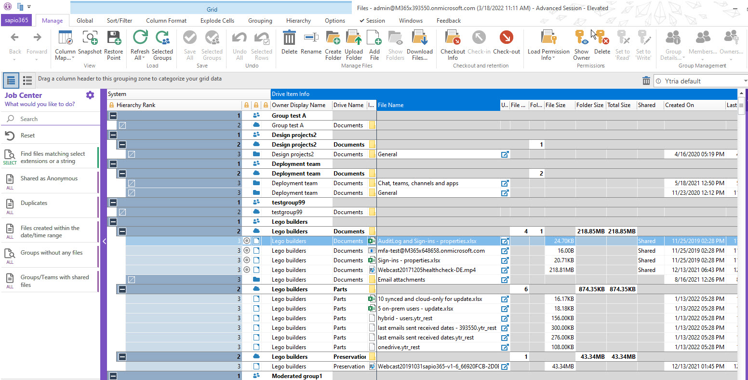Viewport: 748px width, 380px height.
Task: Run the Duplicates job
Action: pos(34,203)
